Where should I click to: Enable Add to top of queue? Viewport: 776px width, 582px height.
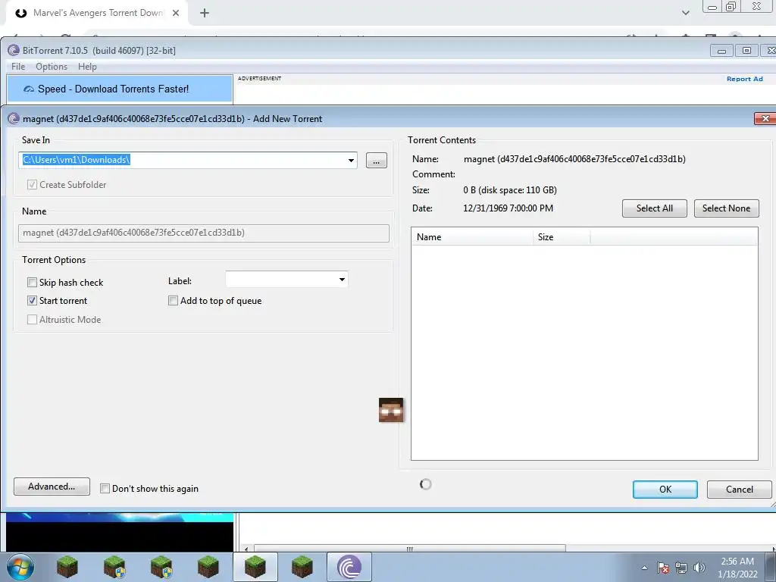(174, 300)
